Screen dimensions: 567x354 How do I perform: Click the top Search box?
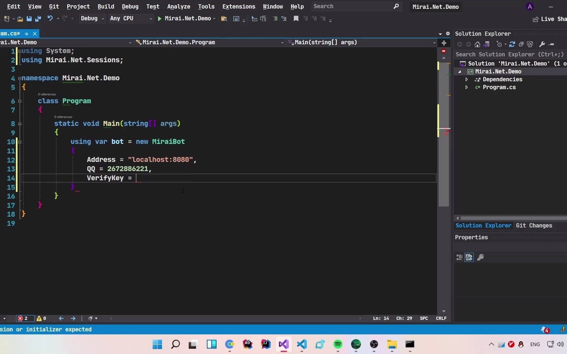(x=356, y=7)
